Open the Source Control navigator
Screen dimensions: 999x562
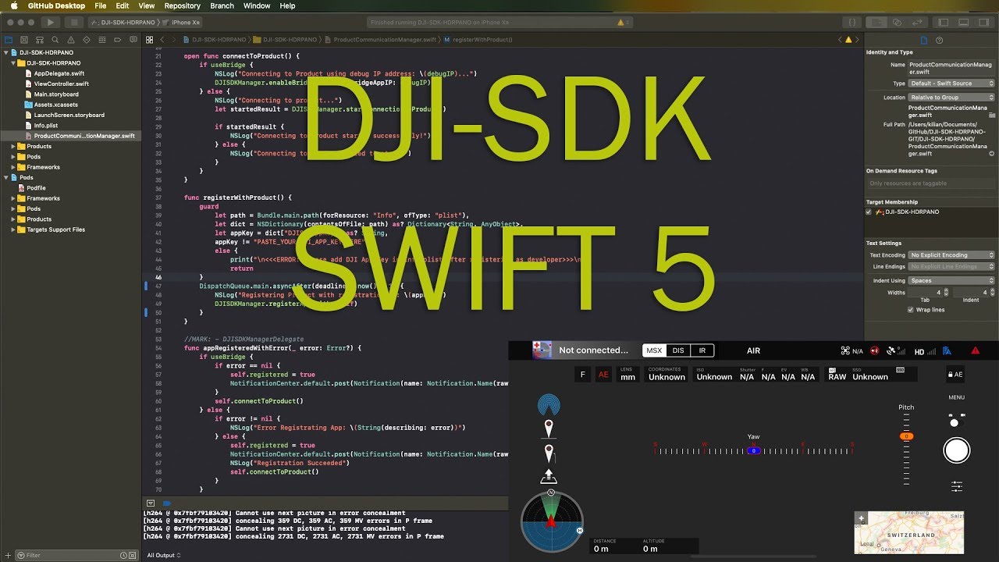click(x=24, y=39)
